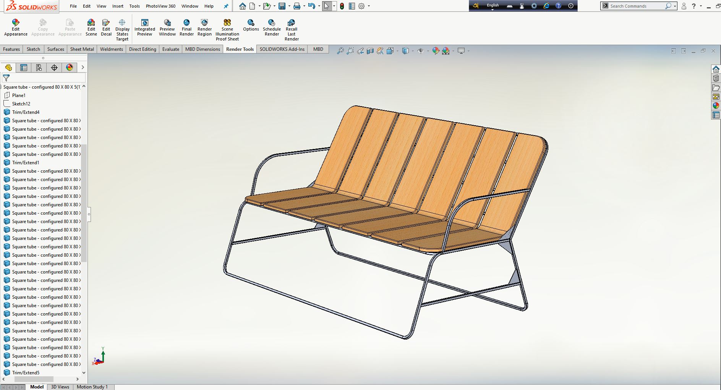This screenshot has width=721, height=390.
Task: Undo the last action
Action: coord(312,6)
